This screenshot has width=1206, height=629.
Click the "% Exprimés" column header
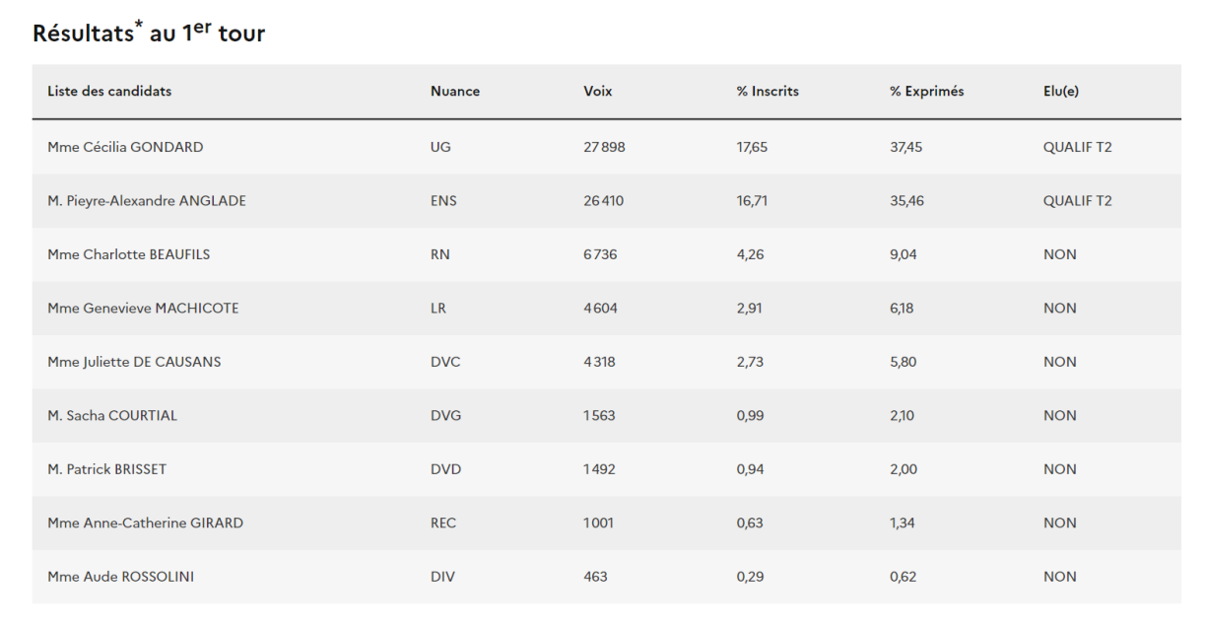pos(926,92)
